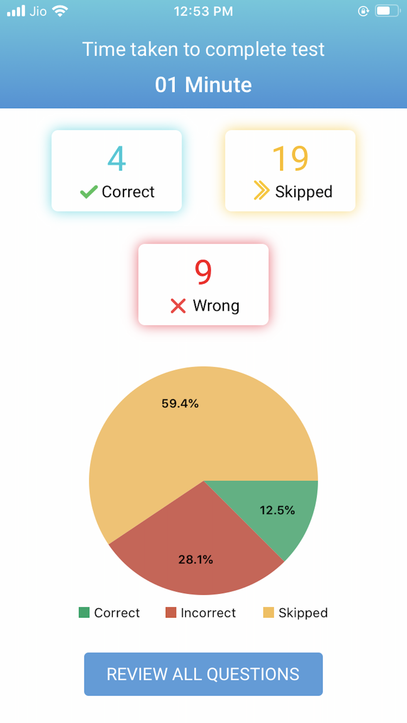Tap the 01 Minute time label
Image resolution: width=407 pixels, height=723 pixels.
pos(203,85)
